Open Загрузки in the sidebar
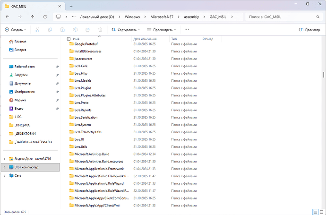The height and width of the screenshot is (215, 326). (21, 75)
